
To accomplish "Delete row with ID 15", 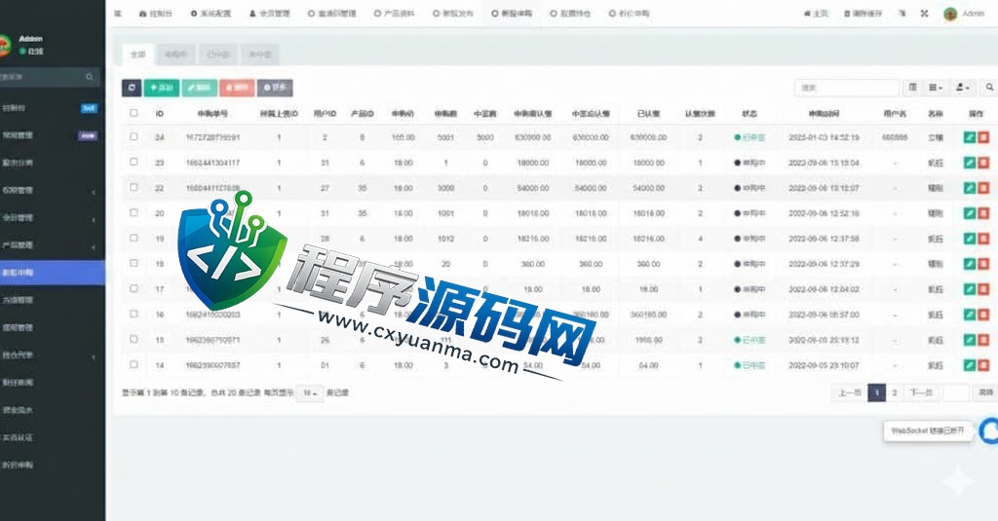I will tap(983, 340).
